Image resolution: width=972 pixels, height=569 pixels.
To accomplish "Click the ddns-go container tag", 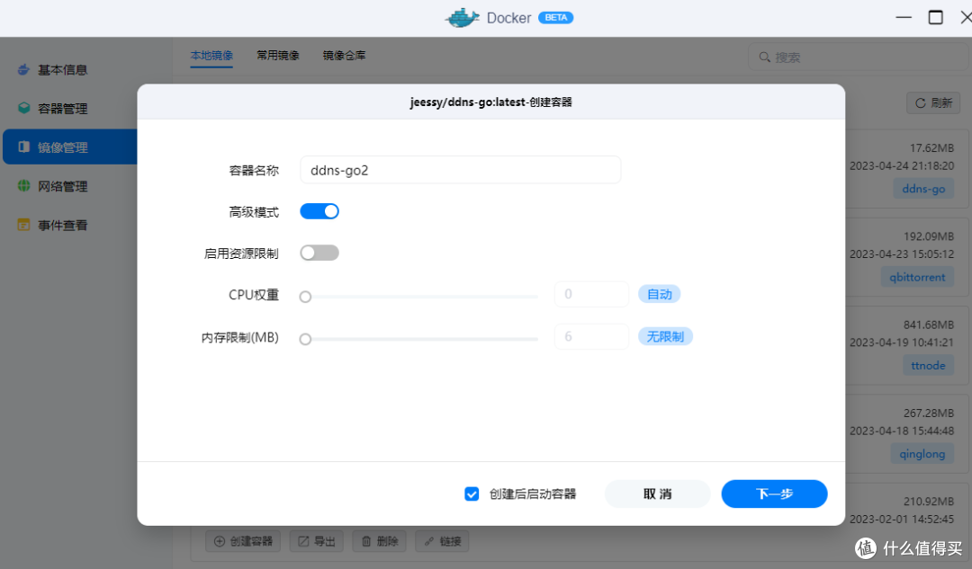I will pyautogui.click(x=923, y=188).
